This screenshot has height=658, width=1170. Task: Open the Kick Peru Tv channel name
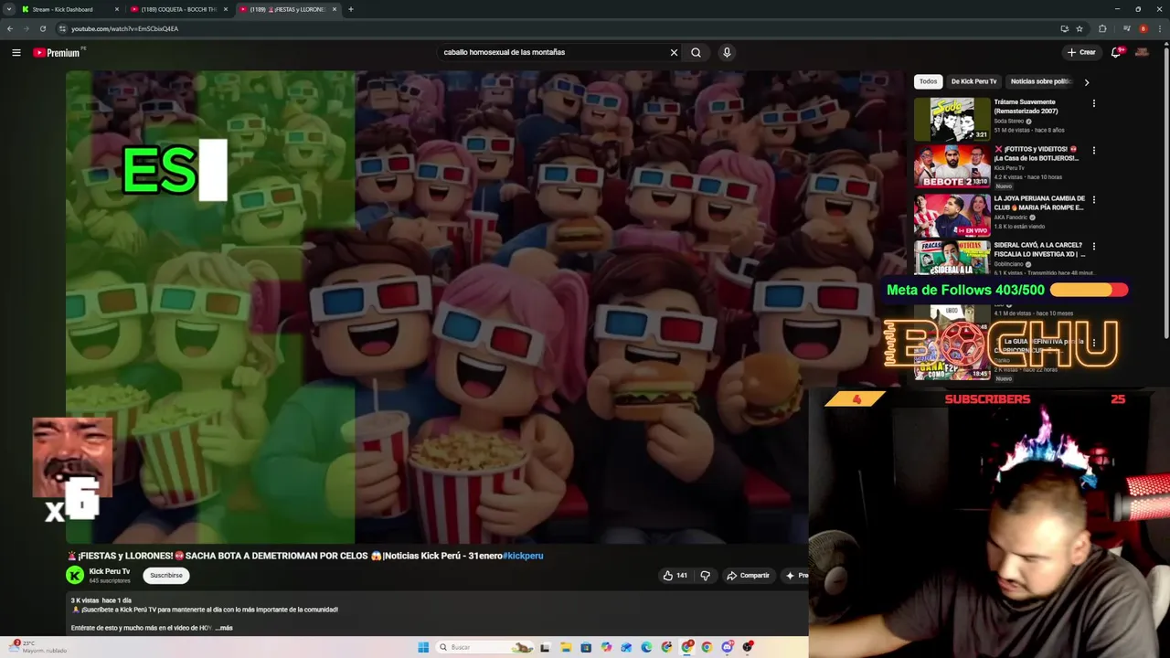110,571
